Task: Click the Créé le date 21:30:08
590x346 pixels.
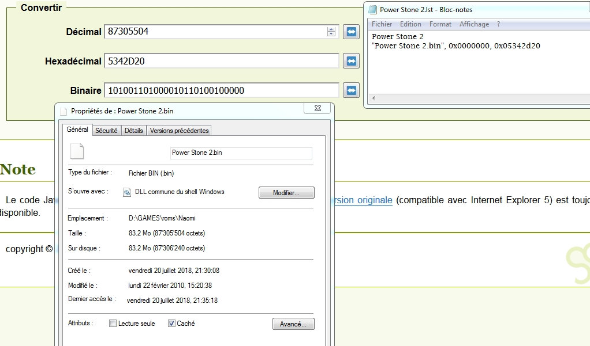Action: [x=174, y=271]
